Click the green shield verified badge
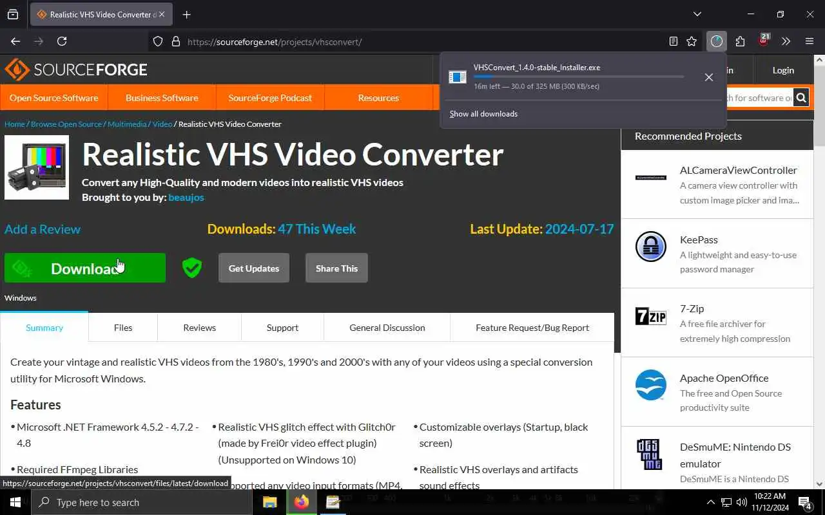This screenshot has height=515, width=825. (x=192, y=268)
